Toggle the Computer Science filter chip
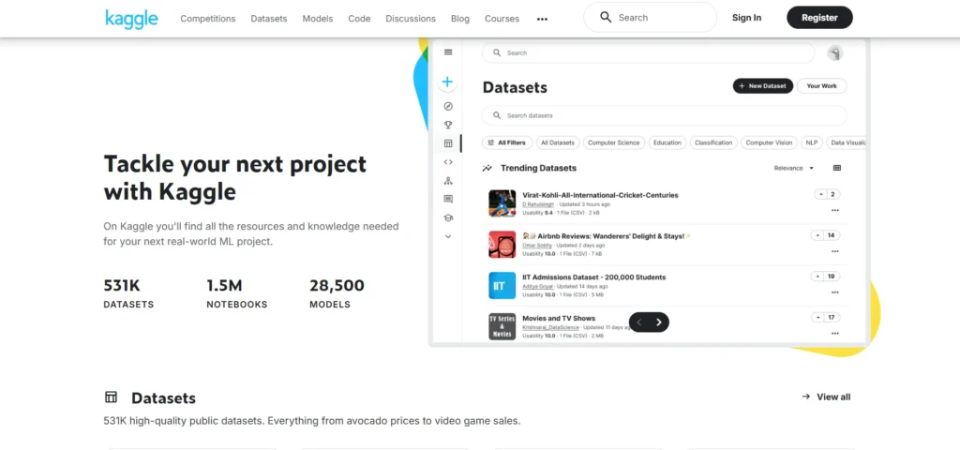960x450 pixels. [613, 142]
